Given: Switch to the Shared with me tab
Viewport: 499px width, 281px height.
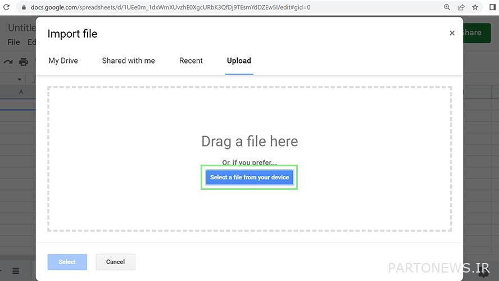Looking at the screenshot, I should pyautogui.click(x=128, y=61).
